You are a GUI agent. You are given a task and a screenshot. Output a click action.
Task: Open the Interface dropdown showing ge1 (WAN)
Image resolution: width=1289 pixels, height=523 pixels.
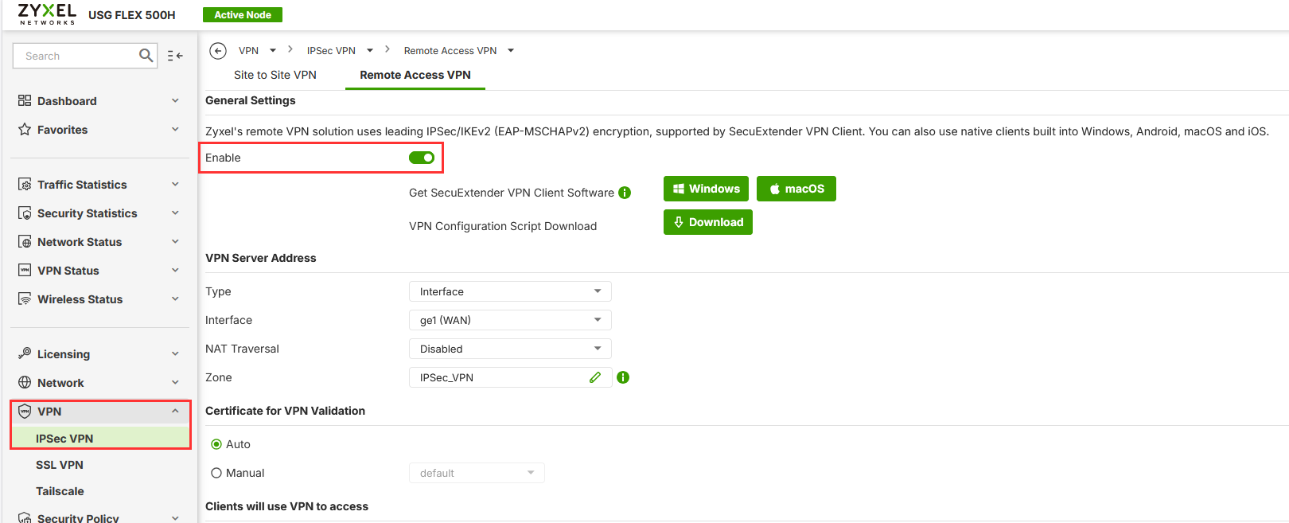pos(510,320)
